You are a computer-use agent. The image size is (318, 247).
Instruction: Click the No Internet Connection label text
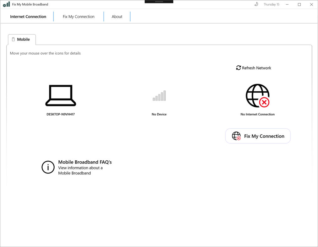click(x=257, y=114)
